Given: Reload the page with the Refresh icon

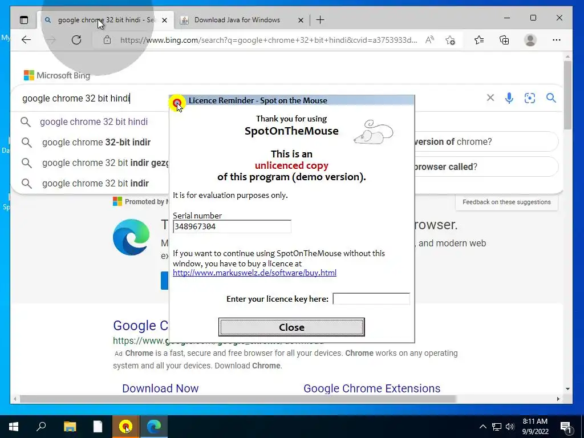Looking at the screenshot, I should [x=76, y=40].
